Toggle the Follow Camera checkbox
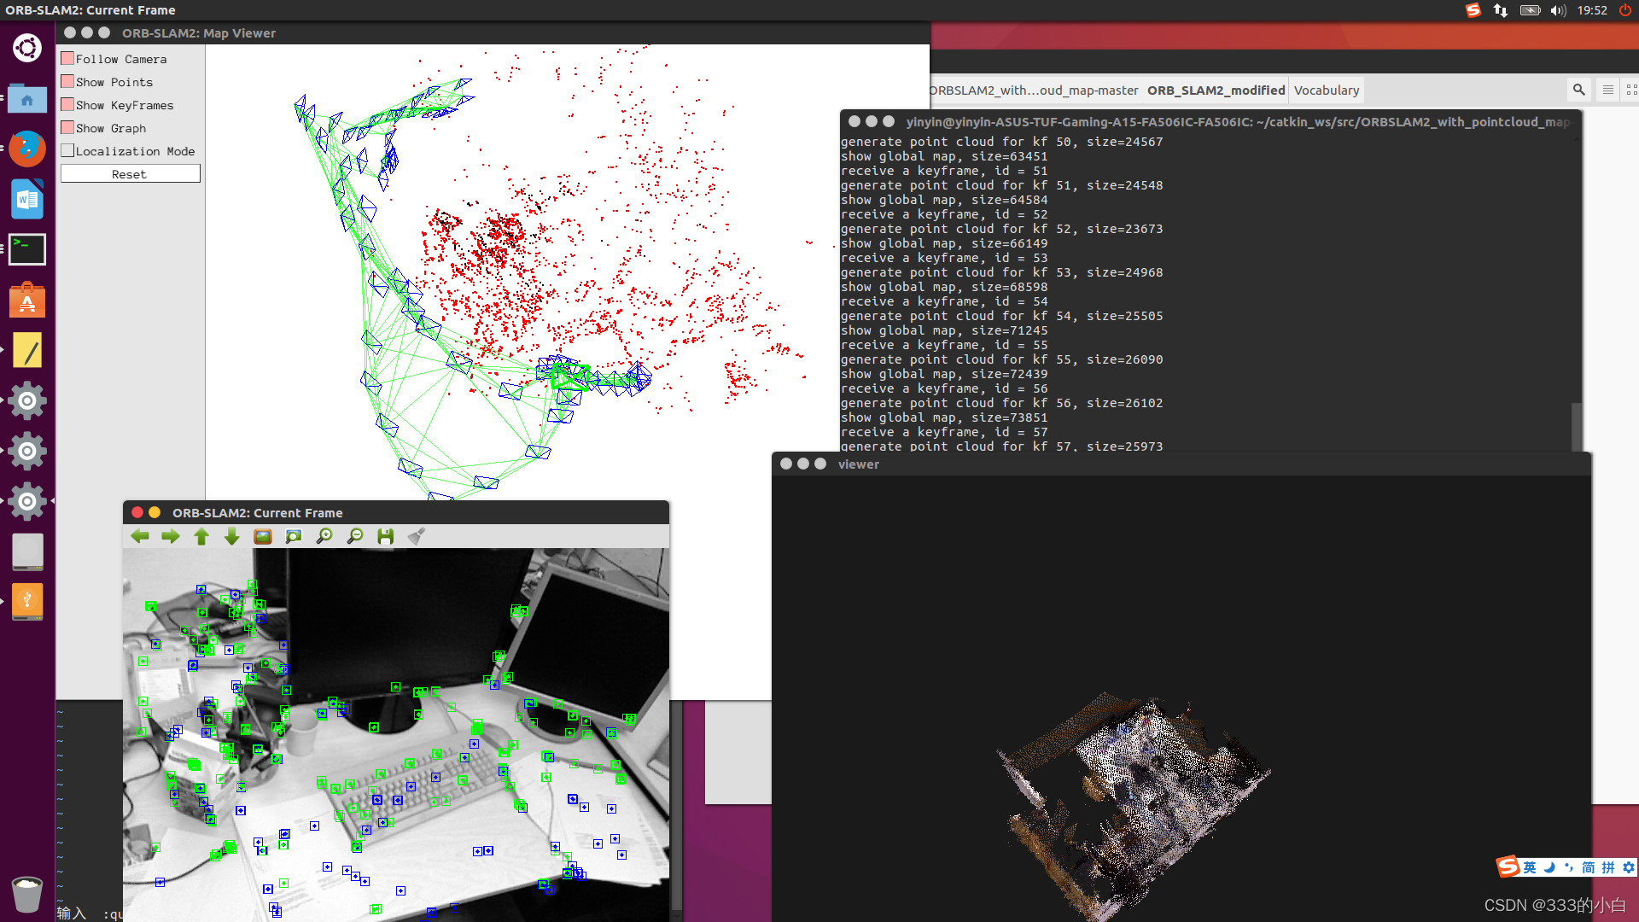 (x=67, y=59)
